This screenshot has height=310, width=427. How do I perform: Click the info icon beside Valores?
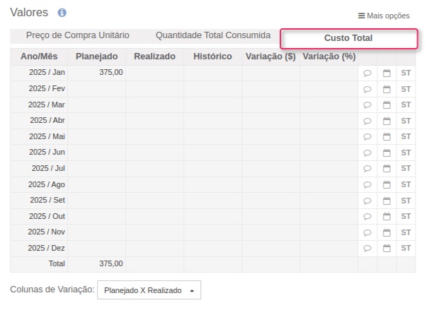[62, 13]
